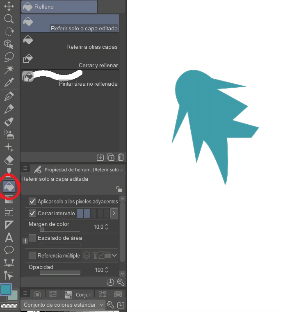The height and width of the screenshot is (312, 285).
Task: Select Referir a otras capas sub tool
Action: tap(70, 42)
